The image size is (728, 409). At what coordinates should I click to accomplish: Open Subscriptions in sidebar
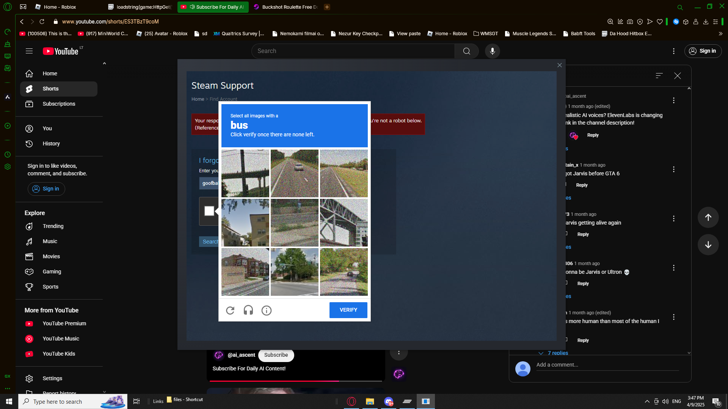pos(59,104)
